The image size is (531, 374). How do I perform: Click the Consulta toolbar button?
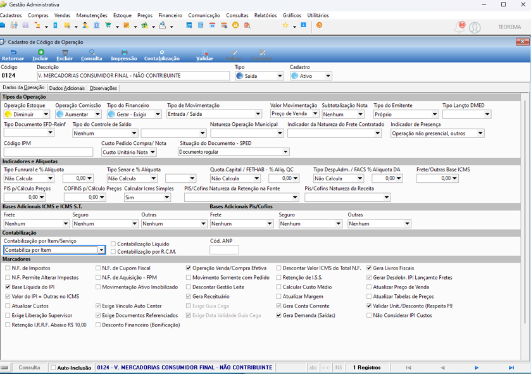click(91, 55)
